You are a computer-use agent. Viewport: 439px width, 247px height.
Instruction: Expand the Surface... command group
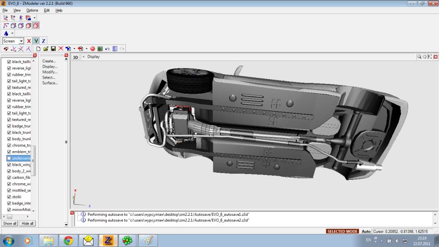point(50,83)
